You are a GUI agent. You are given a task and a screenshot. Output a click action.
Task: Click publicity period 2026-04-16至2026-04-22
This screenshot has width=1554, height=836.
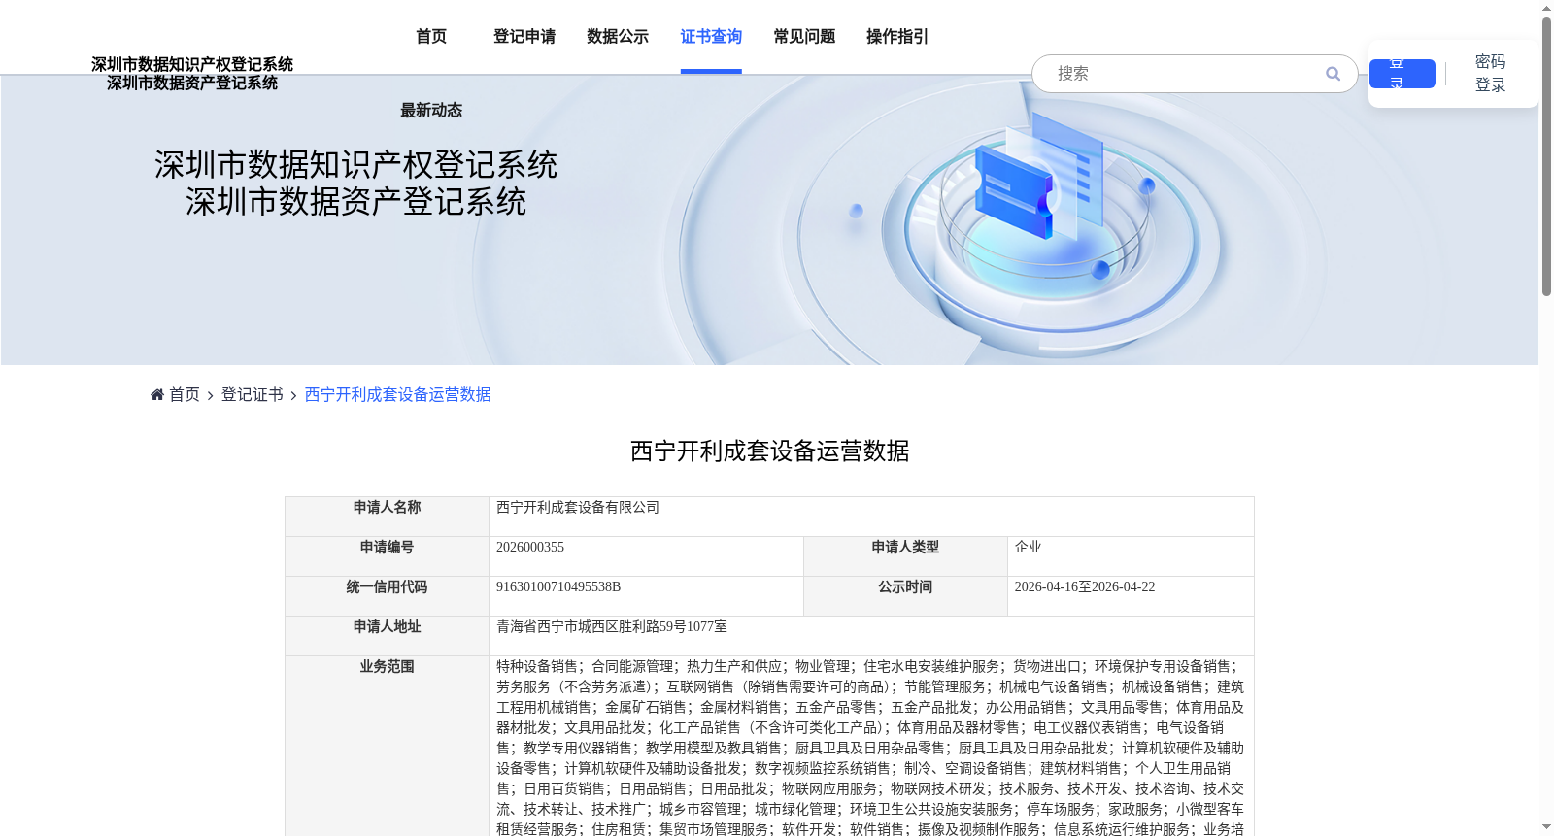point(1085,587)
